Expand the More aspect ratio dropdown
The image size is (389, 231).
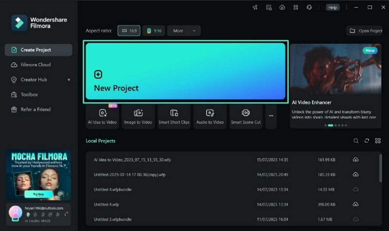pos(184,31)
